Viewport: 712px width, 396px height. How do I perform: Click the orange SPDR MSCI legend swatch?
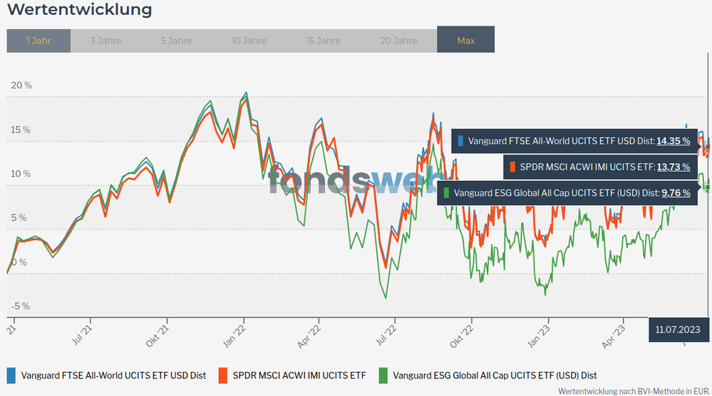click(x=222, y=375)
